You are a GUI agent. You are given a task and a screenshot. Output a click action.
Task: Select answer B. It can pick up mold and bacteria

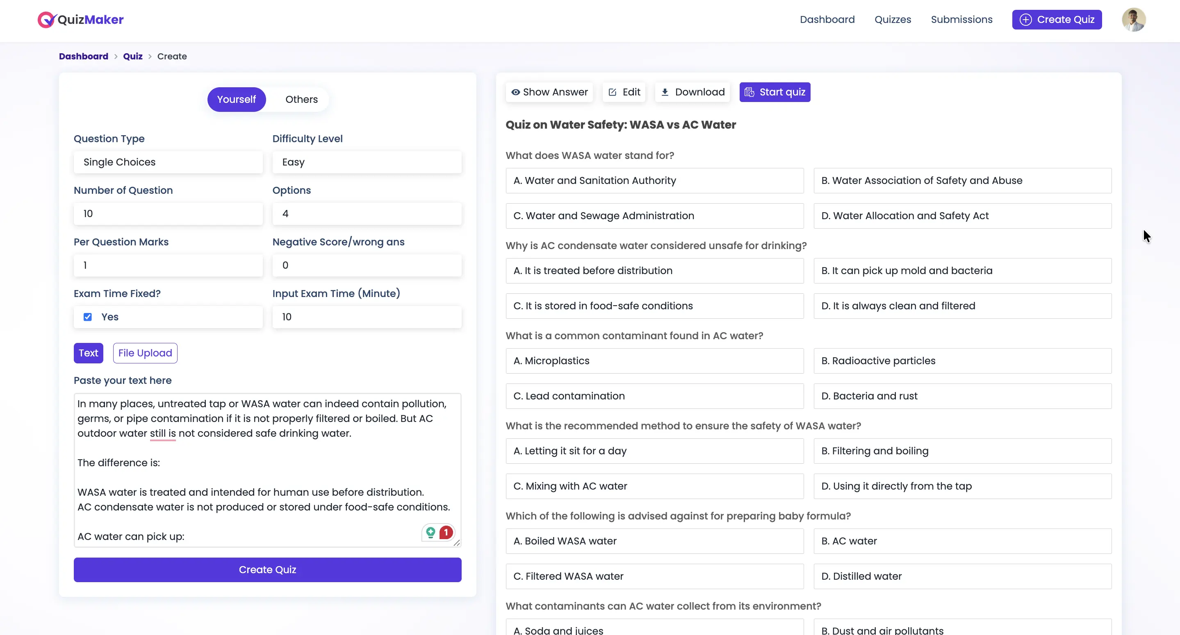click(962, 270)
